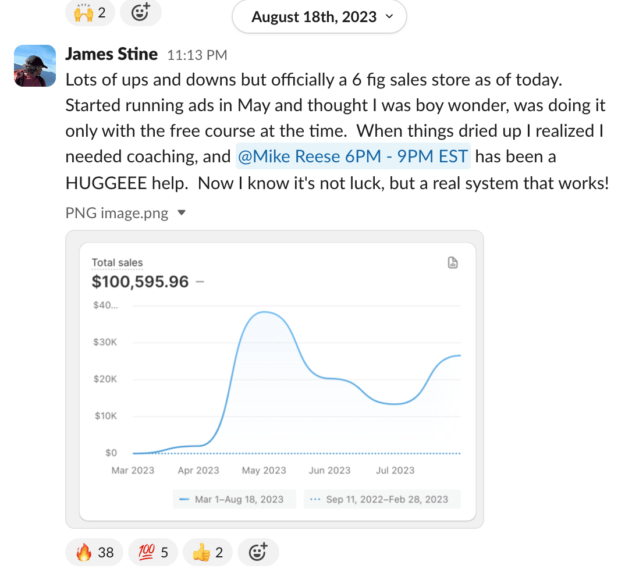Screen dimensions: 625x576
Task: Open the @Mike Reese 6PM - 9PM EST mention
Action: [353, 157]
